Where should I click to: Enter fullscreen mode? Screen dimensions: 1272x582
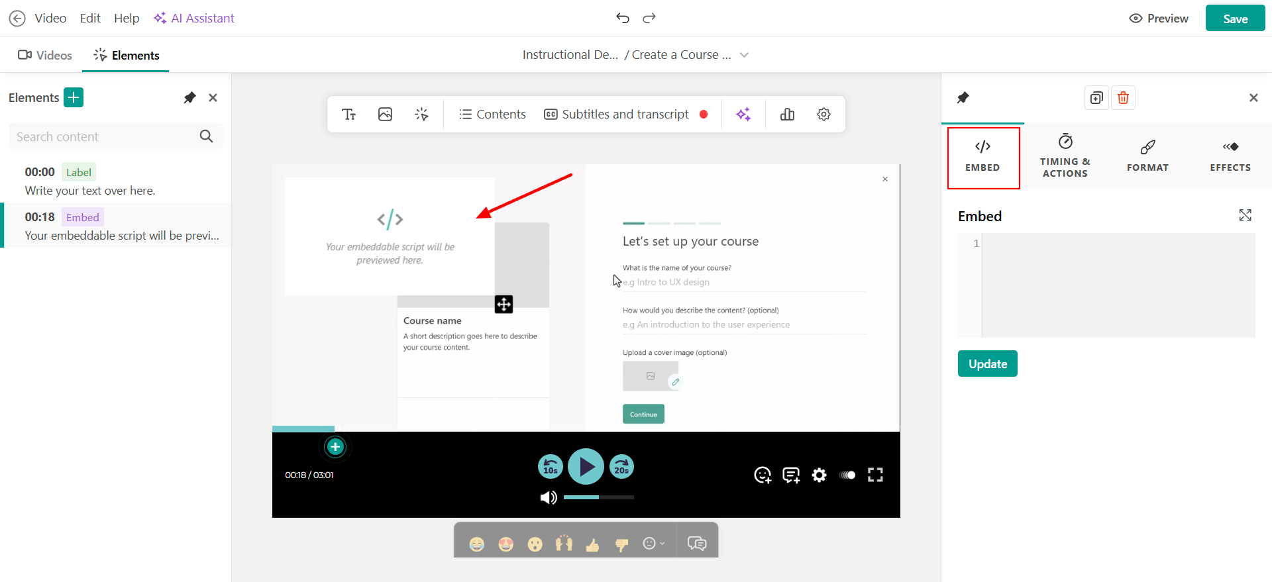click(875, 475)
